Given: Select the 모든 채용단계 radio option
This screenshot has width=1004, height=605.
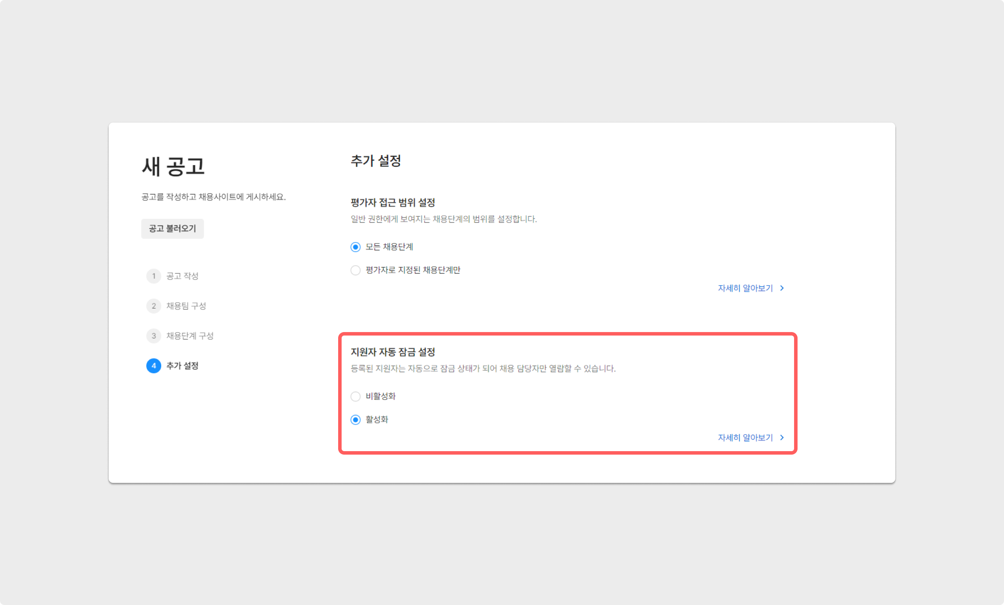Looking at the screenshot, I should [356, 247].
